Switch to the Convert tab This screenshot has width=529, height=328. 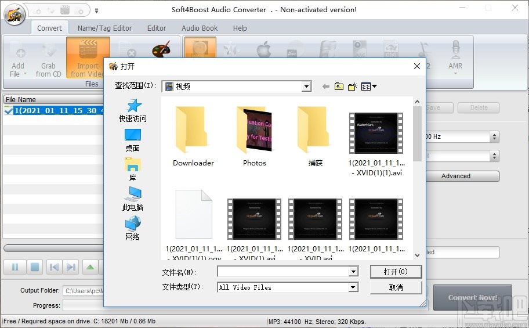pyautogui.click(x=50, y=28)
